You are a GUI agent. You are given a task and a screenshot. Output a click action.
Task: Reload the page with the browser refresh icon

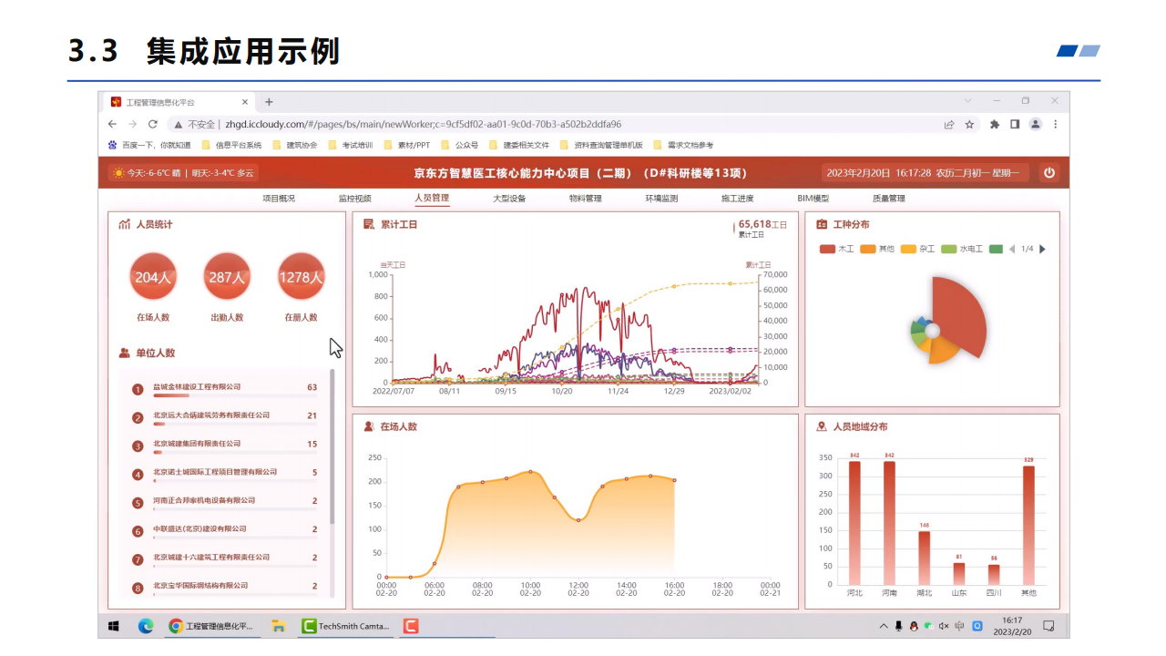click(152, 124)
